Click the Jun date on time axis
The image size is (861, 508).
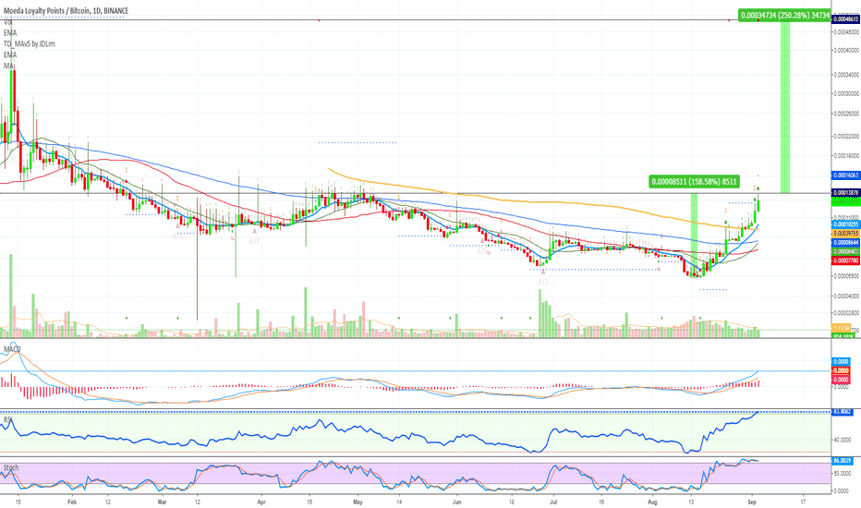coord(457,502)
